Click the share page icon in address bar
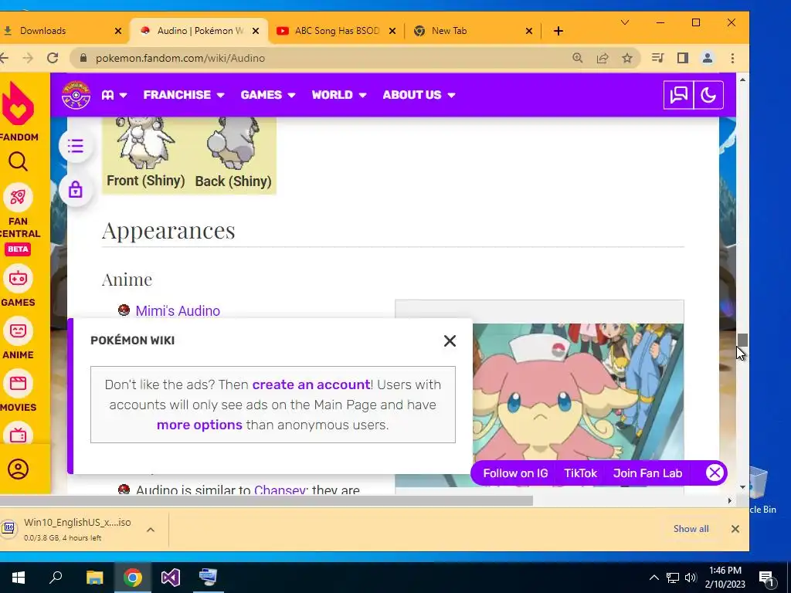 [603, 58]
